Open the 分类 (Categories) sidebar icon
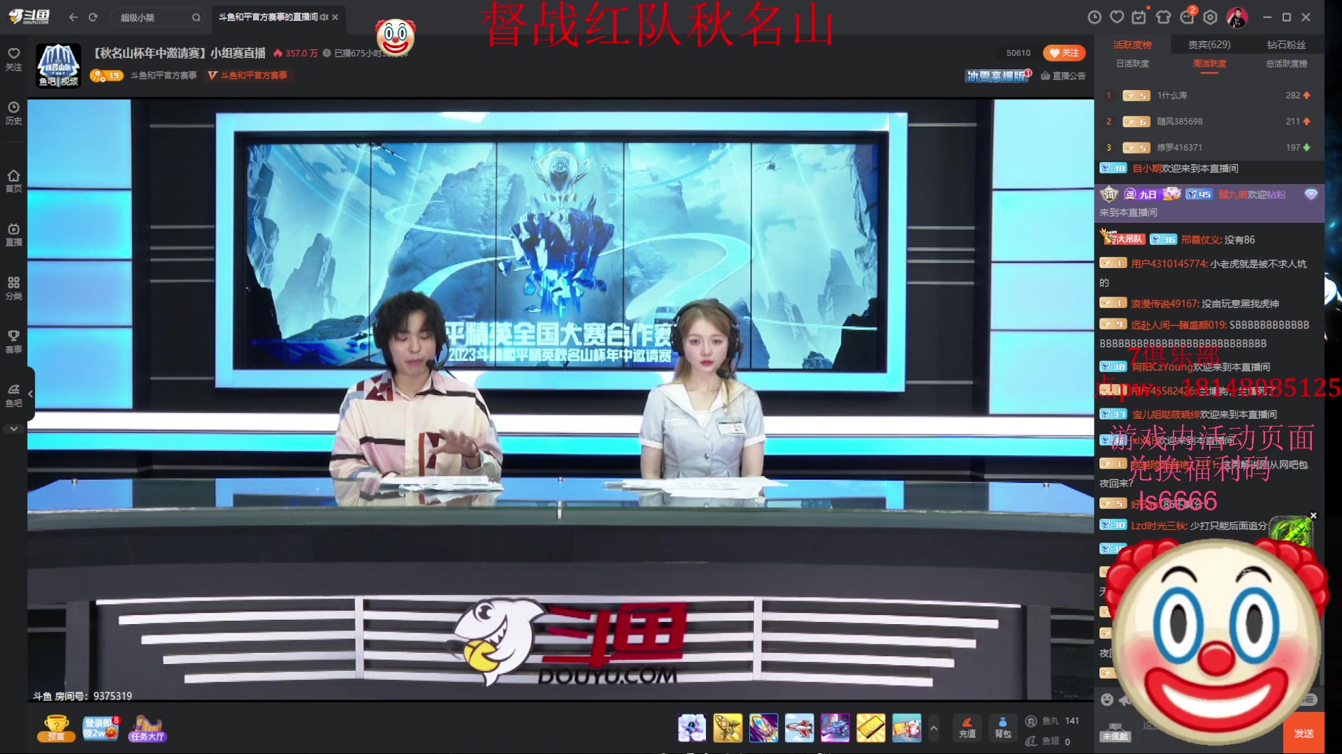 click(13, 288)
